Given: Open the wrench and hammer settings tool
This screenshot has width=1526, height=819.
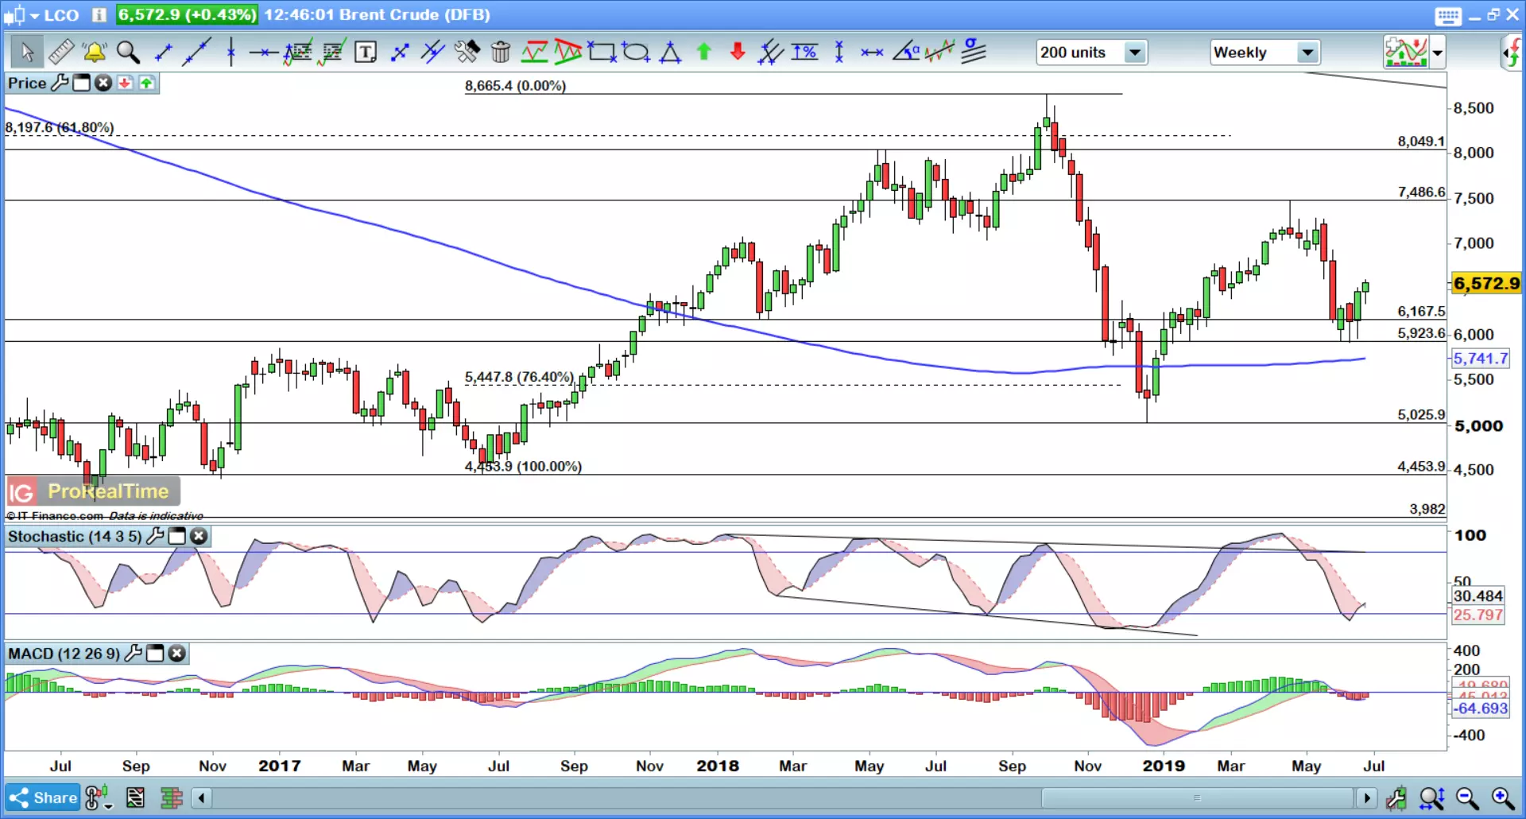Looking at the screenshot, I should 467,52.
